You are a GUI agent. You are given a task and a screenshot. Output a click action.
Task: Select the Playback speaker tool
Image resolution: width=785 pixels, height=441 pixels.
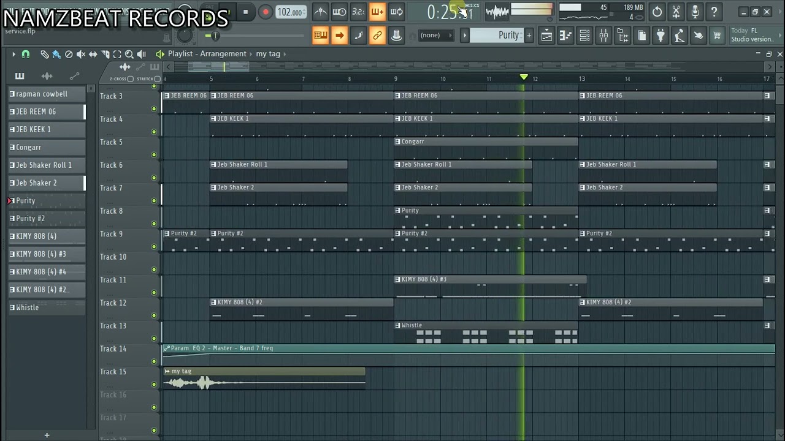point(141,54)
